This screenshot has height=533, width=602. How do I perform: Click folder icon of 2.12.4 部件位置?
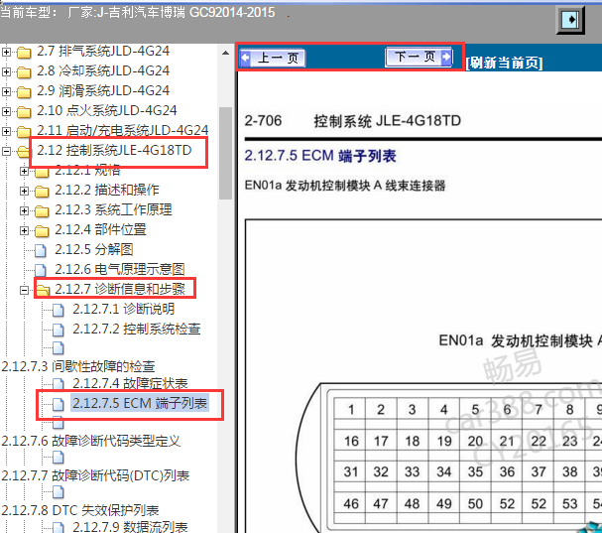point(42,231)
